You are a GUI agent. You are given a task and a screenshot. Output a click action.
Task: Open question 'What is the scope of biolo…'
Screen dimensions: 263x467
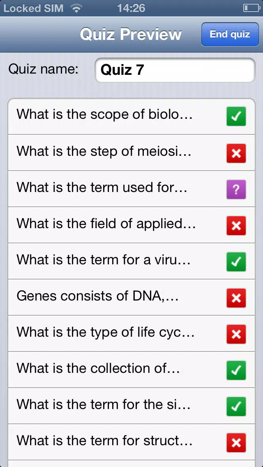click(131, 116)
